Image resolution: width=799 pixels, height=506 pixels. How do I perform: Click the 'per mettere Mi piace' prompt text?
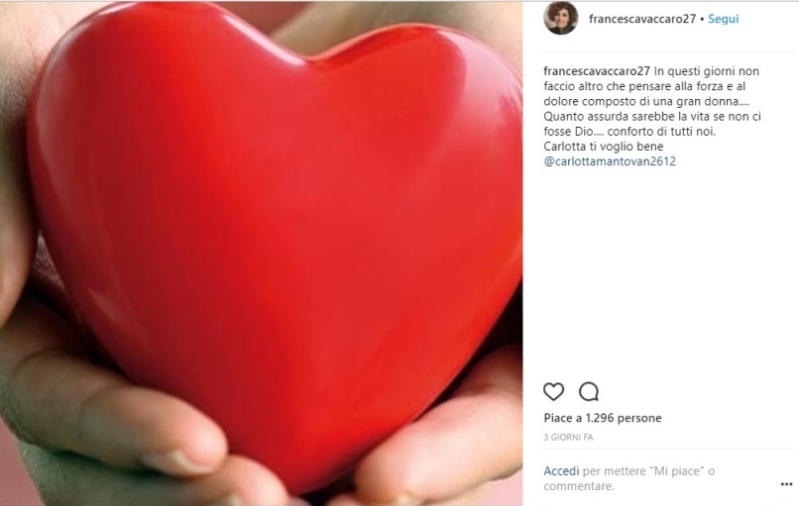(x=642, y=471)
